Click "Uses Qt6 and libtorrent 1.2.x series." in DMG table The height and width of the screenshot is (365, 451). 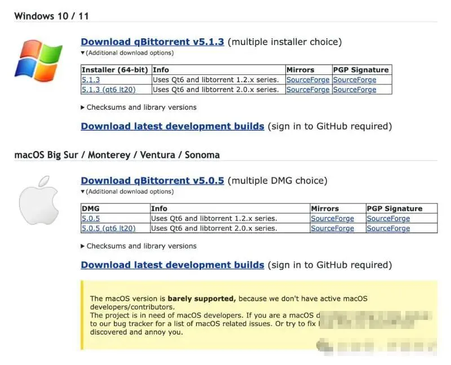click(x=214, y=219)
